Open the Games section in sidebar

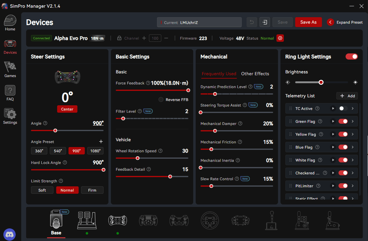[x=10, y=70]
